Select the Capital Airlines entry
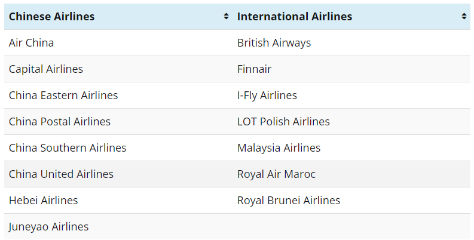 [118, 69]
